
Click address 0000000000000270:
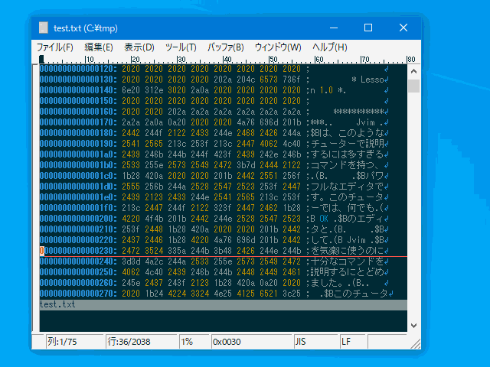click(78, 294)
